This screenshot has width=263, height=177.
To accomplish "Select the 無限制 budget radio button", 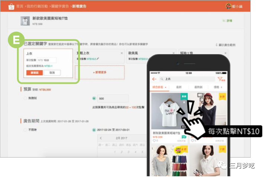I will click(25, 98).
